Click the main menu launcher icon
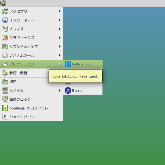165x165 pixels. [x=3, y=3]
